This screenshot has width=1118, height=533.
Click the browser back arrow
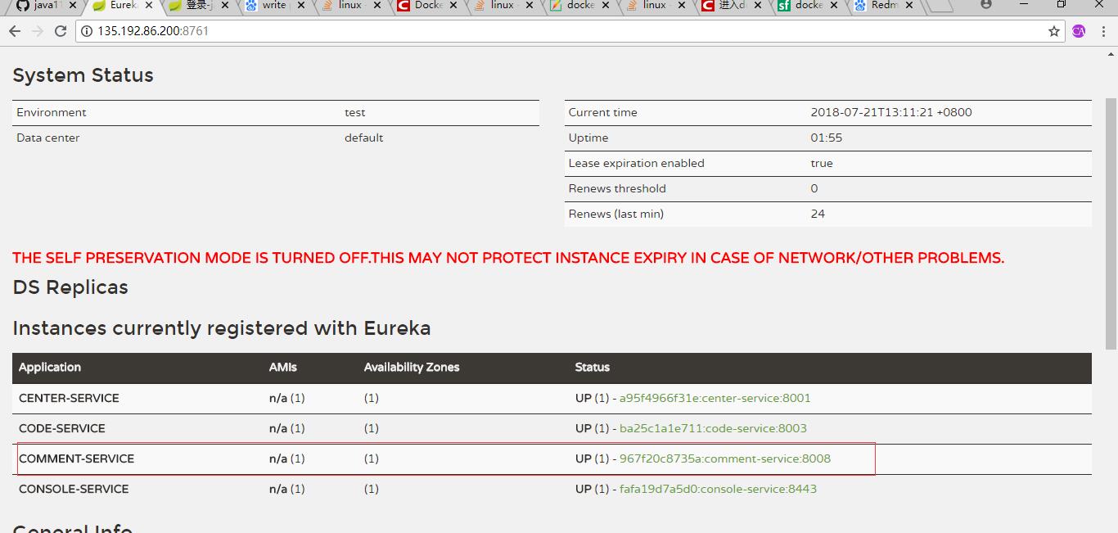pyautogui.click(x=15, y=32)
